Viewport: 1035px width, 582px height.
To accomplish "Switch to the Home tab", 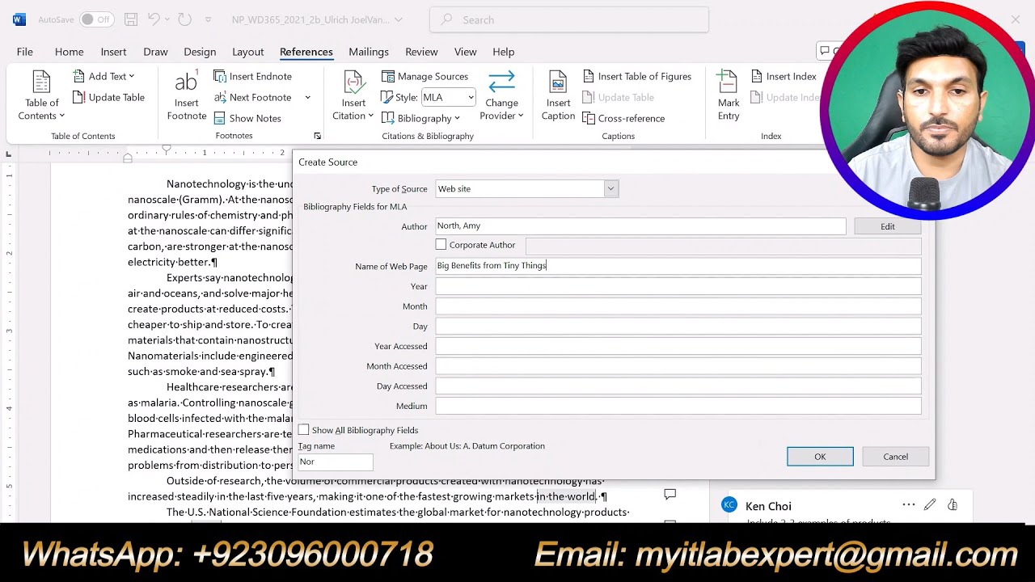I will pyautogui.click(x=70, y=52).
